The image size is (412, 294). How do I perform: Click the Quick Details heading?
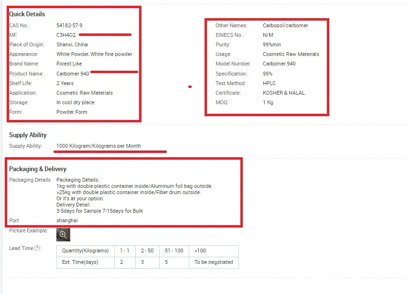point(27,14)
